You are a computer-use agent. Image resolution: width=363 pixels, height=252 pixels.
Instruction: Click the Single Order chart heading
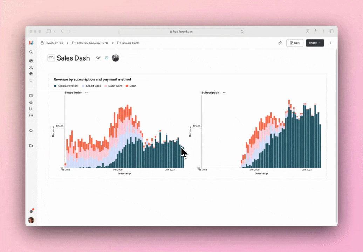[73, 93]
